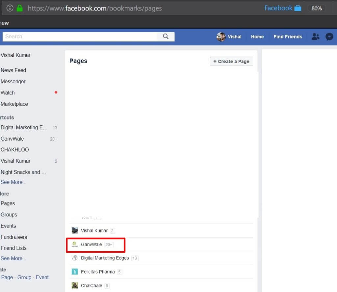Open Fundraisers in Explore section

click(x=14, y=237)
